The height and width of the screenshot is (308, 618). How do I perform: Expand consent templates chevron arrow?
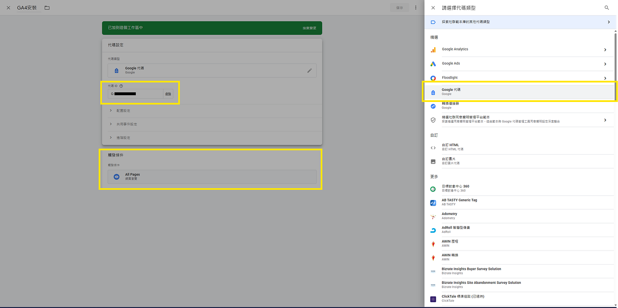click(x=605, y=120)
